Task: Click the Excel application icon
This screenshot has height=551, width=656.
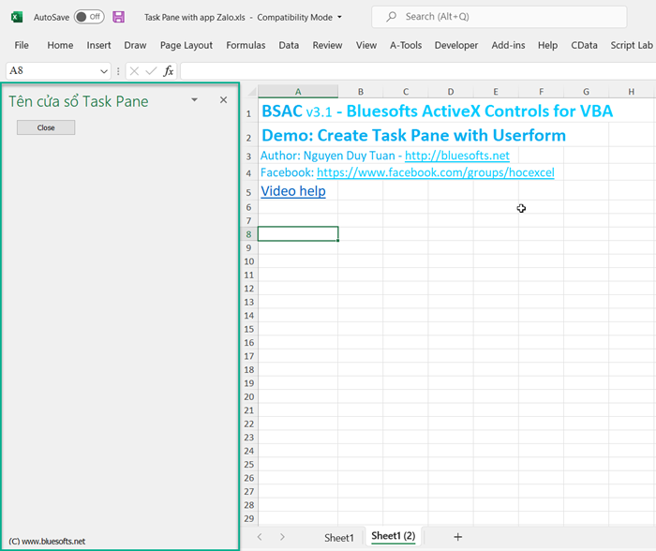Action: 17,17
